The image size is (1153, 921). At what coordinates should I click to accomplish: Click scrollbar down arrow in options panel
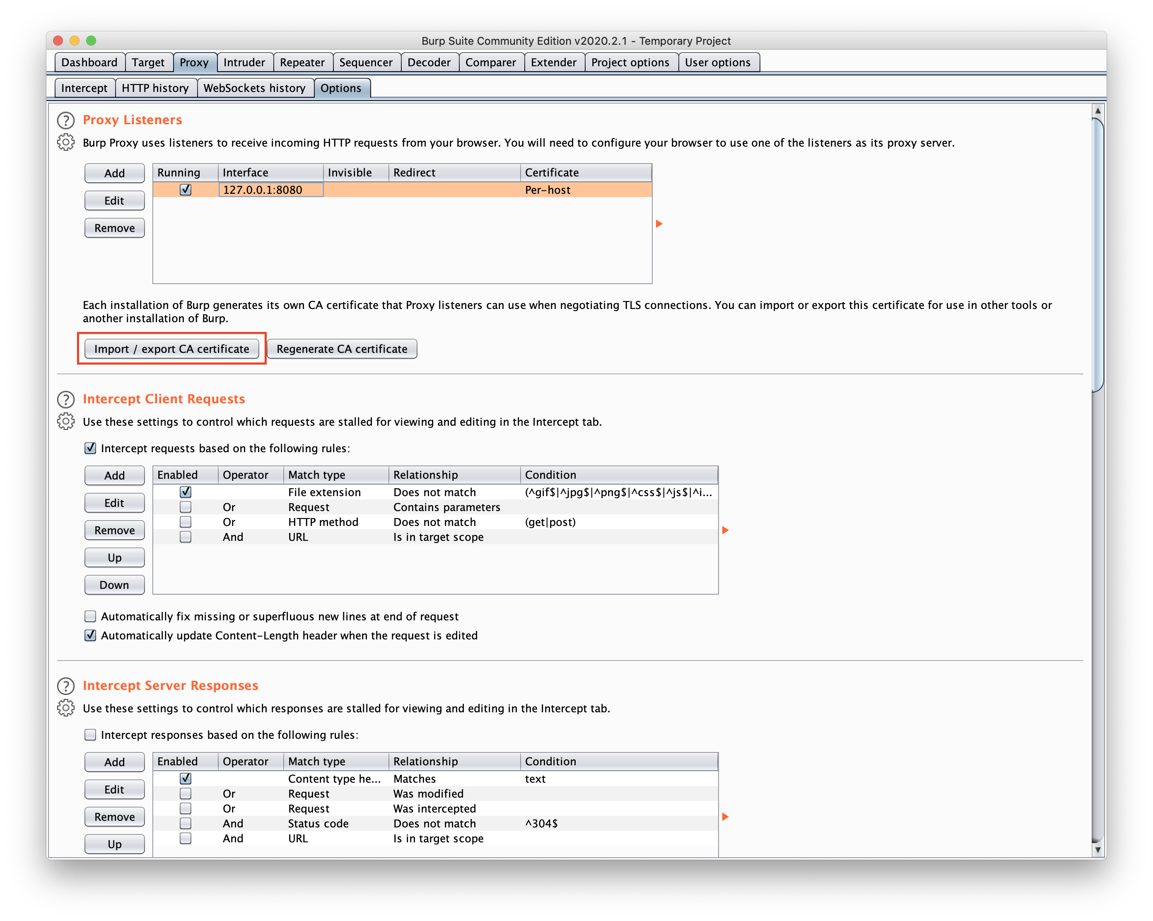coord(1098,849)
